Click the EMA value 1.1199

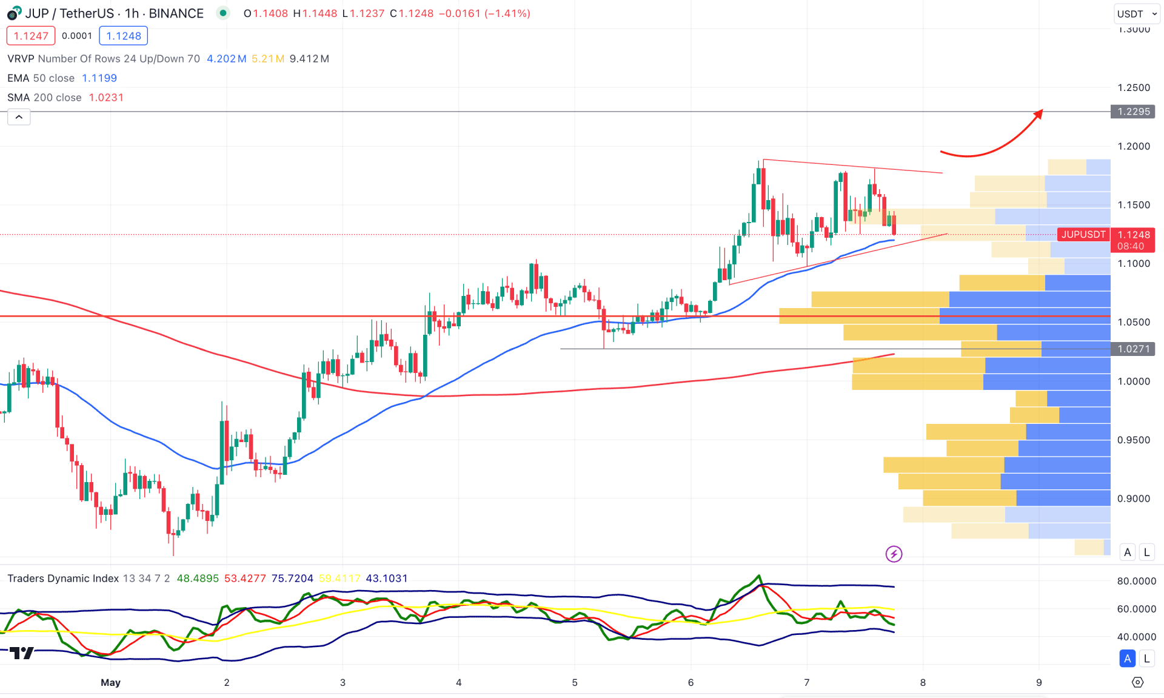pyautogui.click(x=99, y=78)
